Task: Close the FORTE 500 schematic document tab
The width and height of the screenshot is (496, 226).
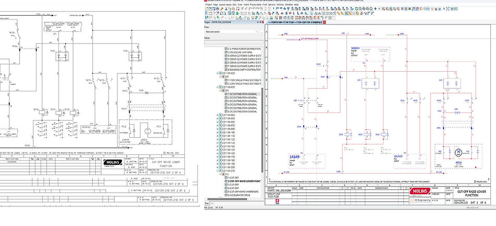Action: pos(324,22)
